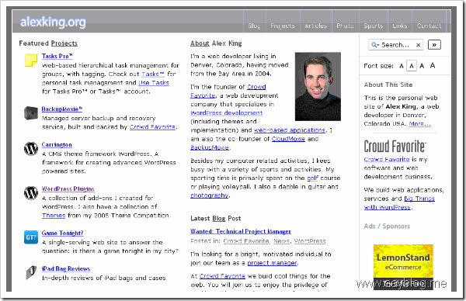Click the LemonStand eCommerce ad banner
This screenshot has width=466, height=301.
[403, 267]
